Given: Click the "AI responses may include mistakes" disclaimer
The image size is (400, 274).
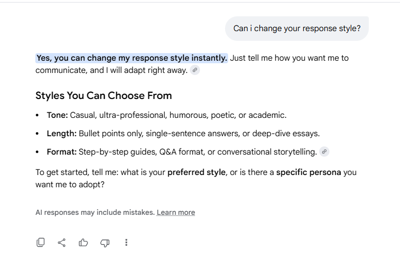Looking at the screenshot, I should pyautogui.click(x=95, y=212).
